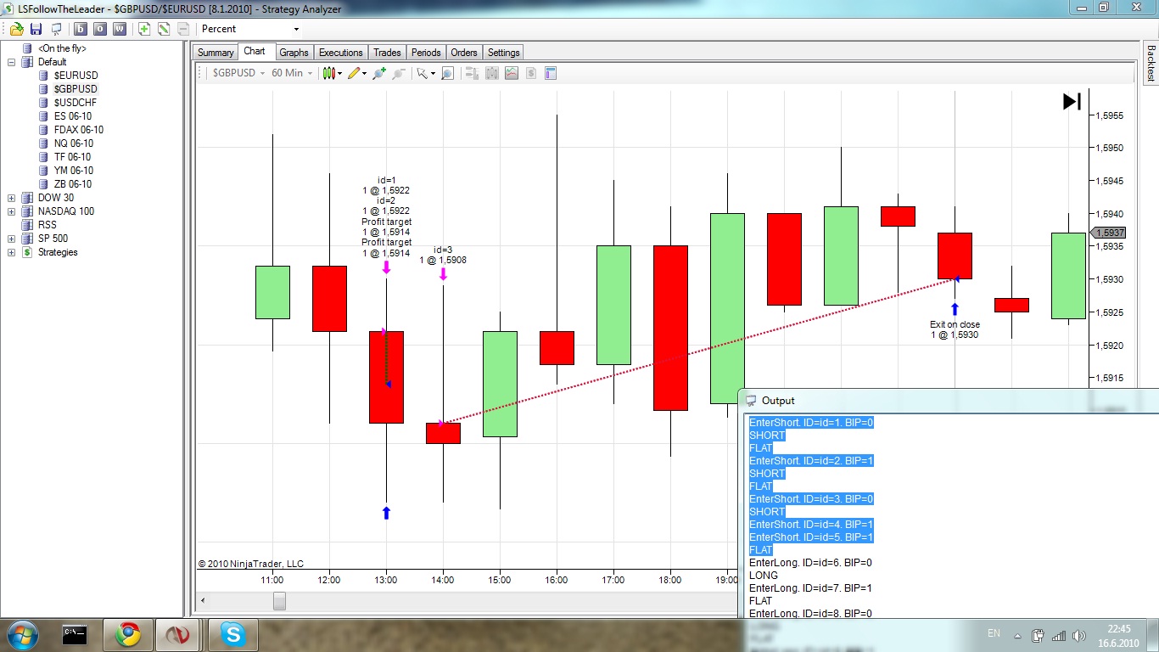This screenshot has height=652, width=1159.
Task: Open the Trades tab
Action: (x=387, y=53)
